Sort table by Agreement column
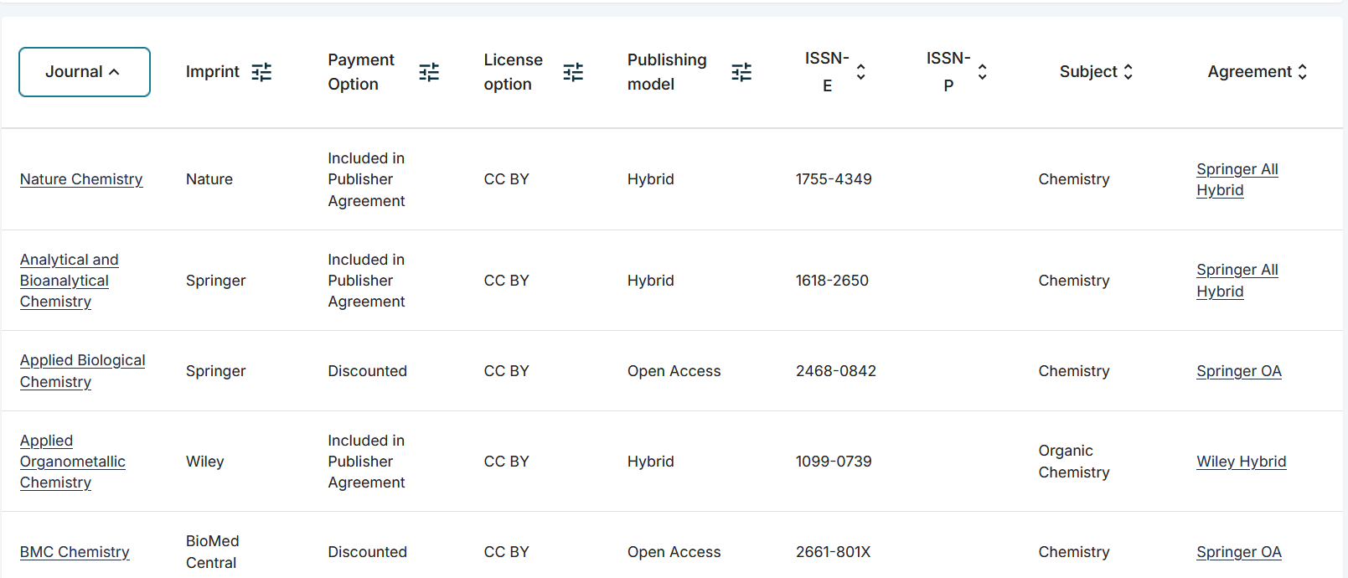1348x578 pixels. (x=1257, y=72)
